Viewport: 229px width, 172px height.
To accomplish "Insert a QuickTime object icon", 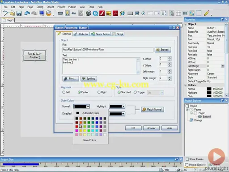I will 95,13.
